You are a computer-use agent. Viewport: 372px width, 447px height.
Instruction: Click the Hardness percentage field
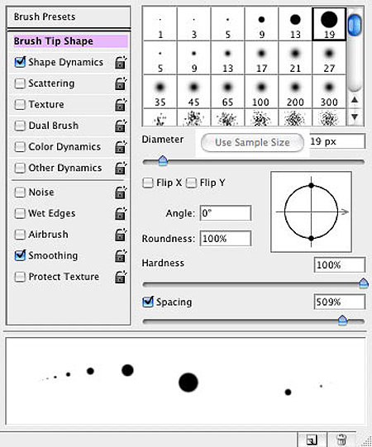coord(340,265)
